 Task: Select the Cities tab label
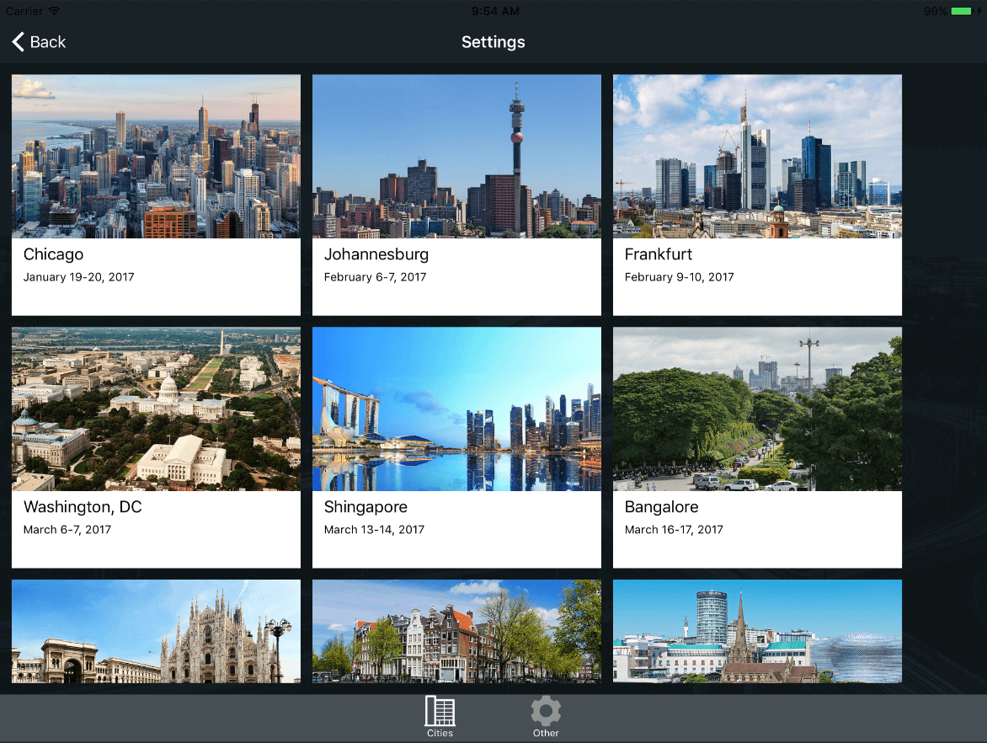point(440,733)
